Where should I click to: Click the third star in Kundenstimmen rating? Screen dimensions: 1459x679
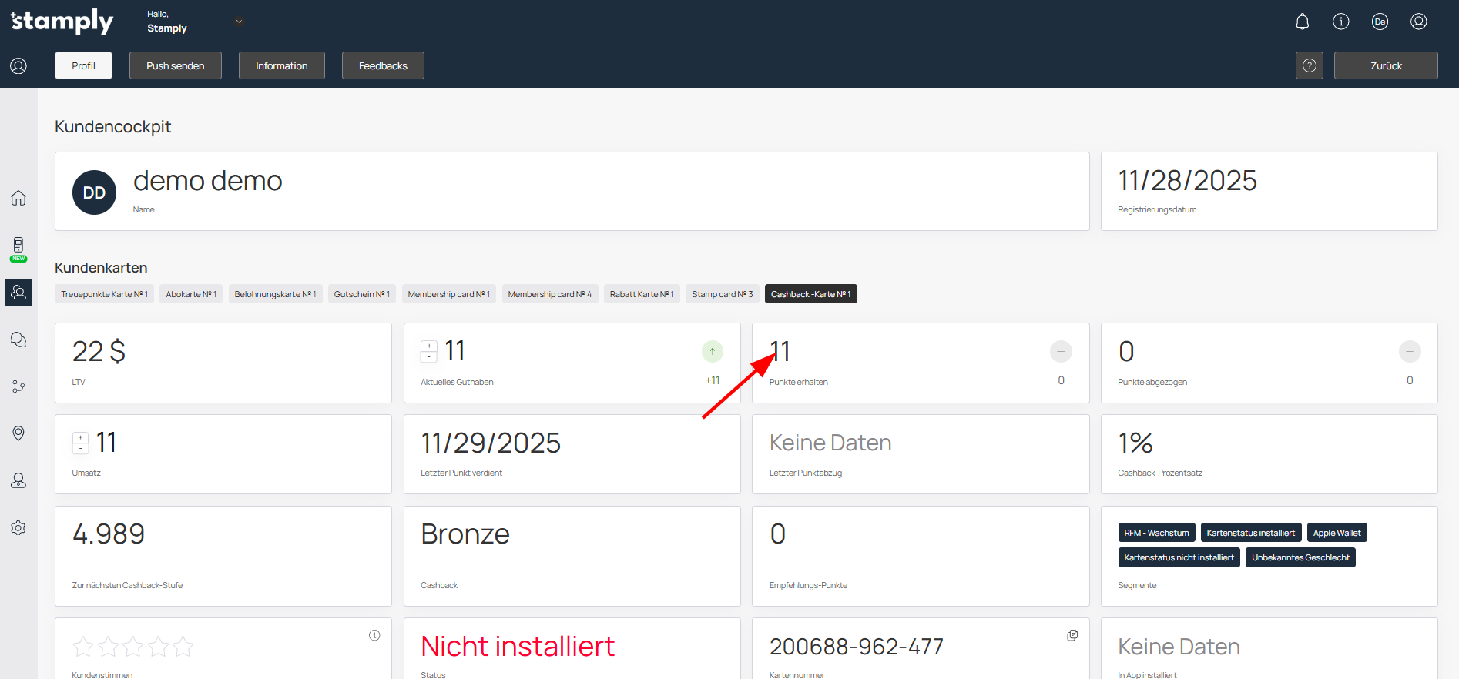pyautogui.click(x=133, y=647)
